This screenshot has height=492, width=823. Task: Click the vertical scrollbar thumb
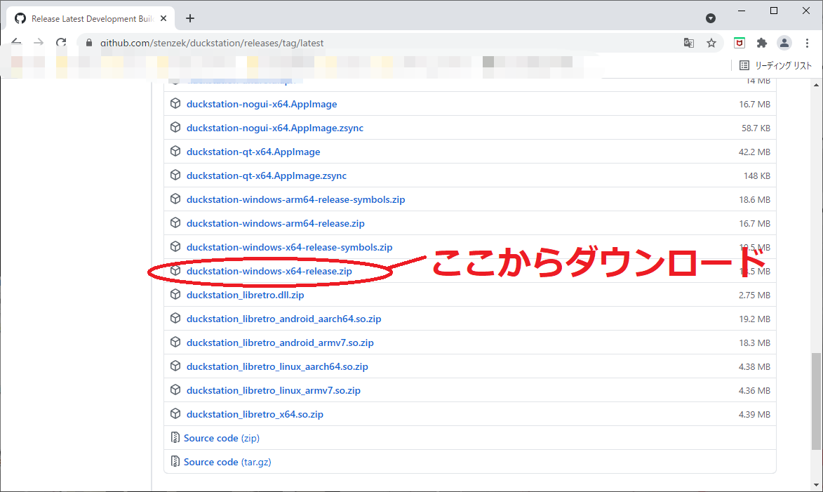(816, 401)
